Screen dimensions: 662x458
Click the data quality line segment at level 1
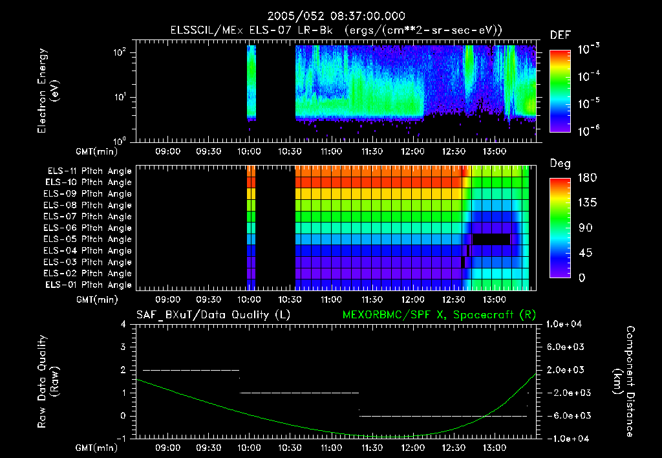[x=299, y=393]
